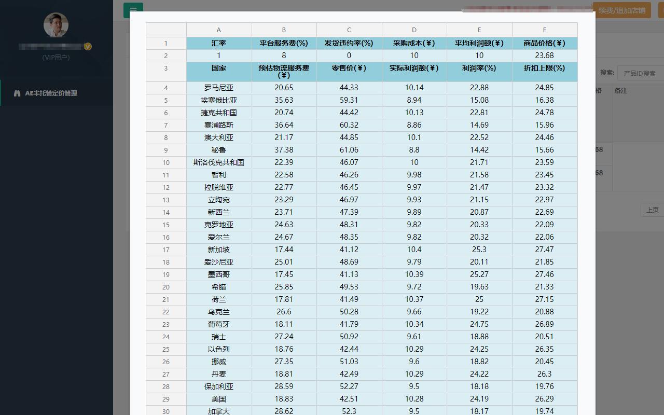Select the 美国 country cell
Image resolution: width=664 pixels, height=415 pixels.
218,399
